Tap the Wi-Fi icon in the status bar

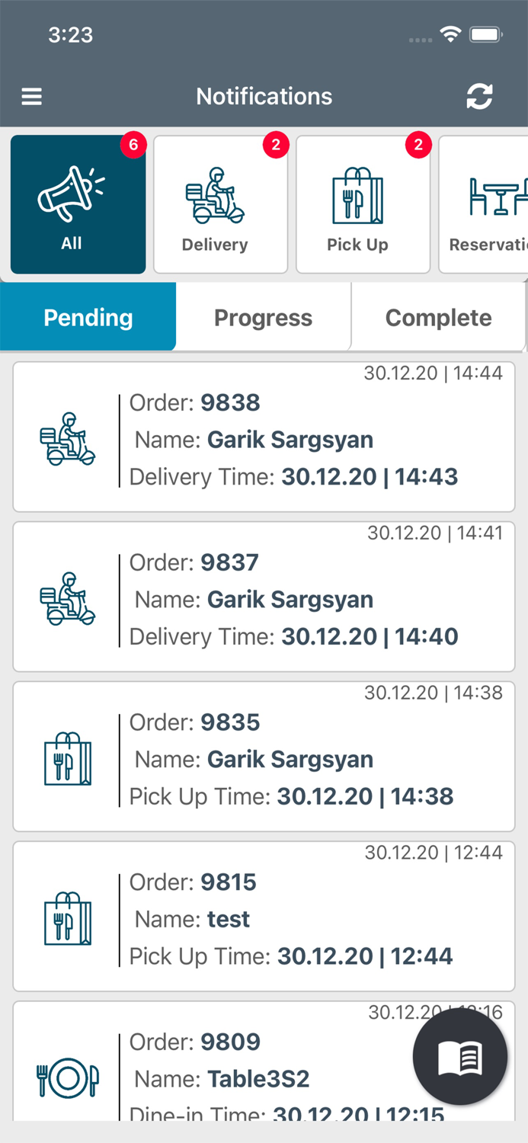(450, 34)
